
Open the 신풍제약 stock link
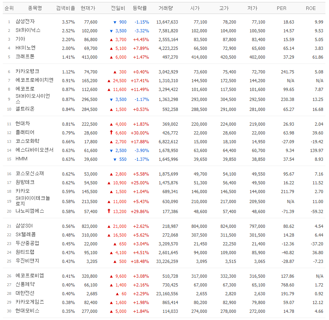pos(25,284)
